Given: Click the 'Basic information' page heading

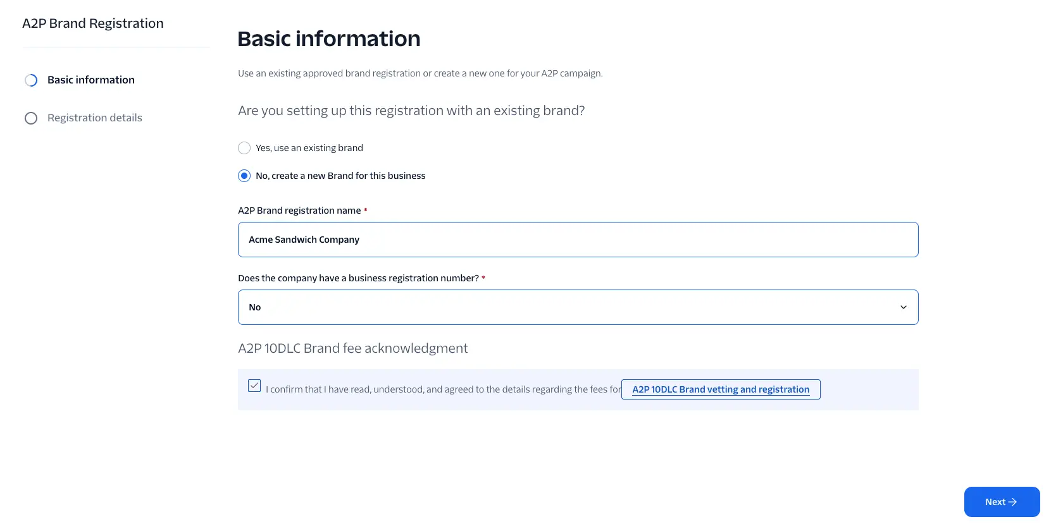Looking at the screenshot, I should point(329,39).
